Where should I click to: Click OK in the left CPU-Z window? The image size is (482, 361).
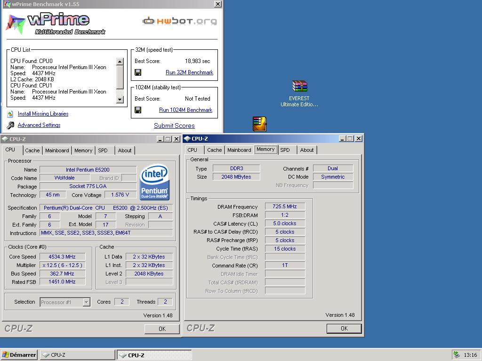click(x=162, y=329)
